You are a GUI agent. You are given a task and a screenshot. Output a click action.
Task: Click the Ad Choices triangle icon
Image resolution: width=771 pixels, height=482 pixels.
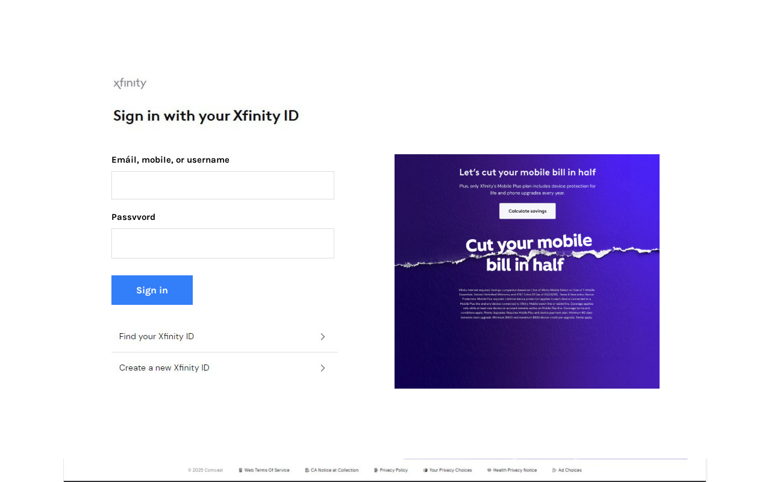pos(554,470)
